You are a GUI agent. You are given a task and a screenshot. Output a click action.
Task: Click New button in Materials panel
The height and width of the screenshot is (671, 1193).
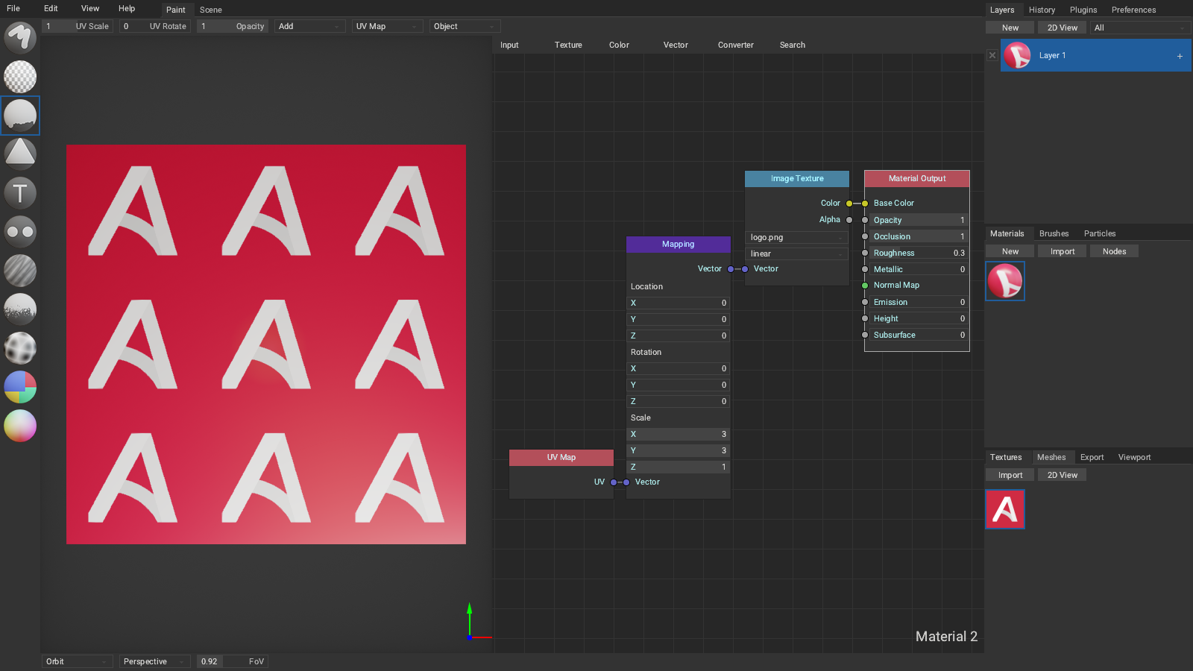(1010, 251)
